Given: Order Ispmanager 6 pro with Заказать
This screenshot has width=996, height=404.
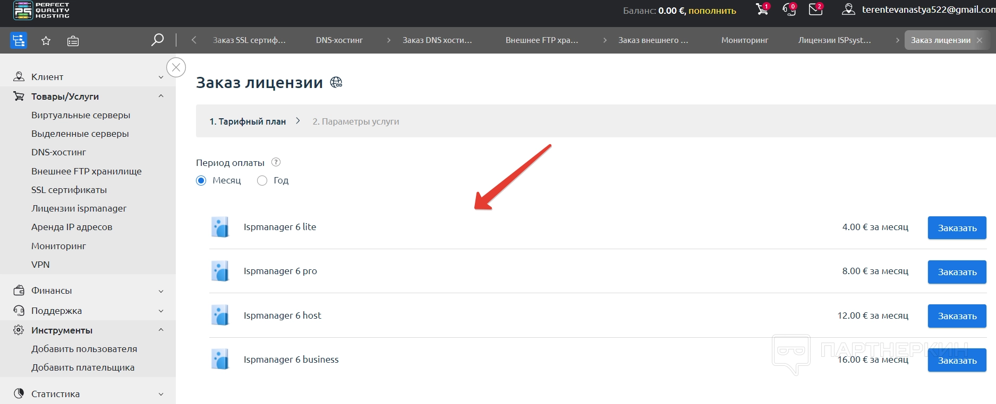Looking at the screenshot, I should [957, 272].
